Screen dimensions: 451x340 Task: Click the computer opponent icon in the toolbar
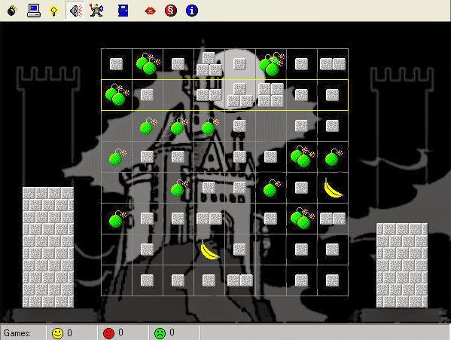click(x=34, y=11)
